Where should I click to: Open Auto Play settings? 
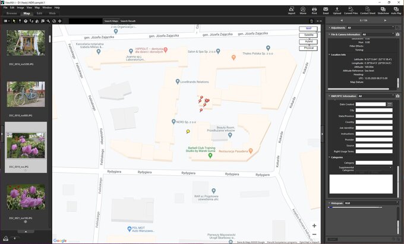click(x=396, y=11)
